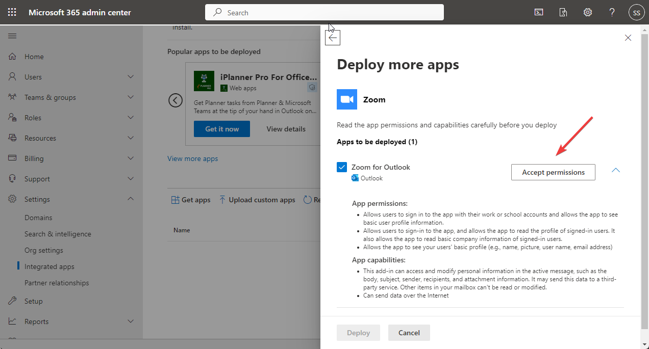
Task: Open the Settings gear in top bar
Action: 588,12
